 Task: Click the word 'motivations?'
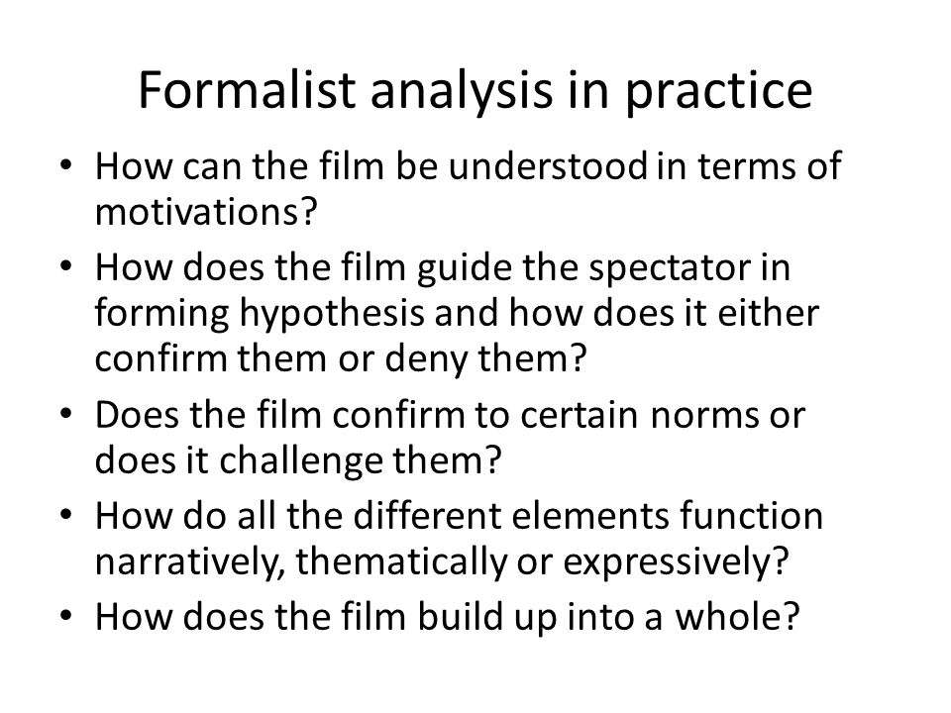click(206, 212)
